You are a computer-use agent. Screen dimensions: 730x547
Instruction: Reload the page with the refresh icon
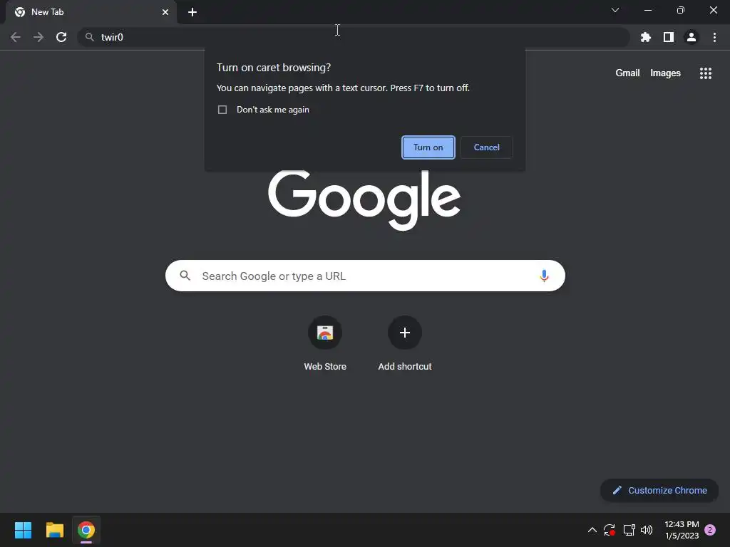[x=61, y=37]
